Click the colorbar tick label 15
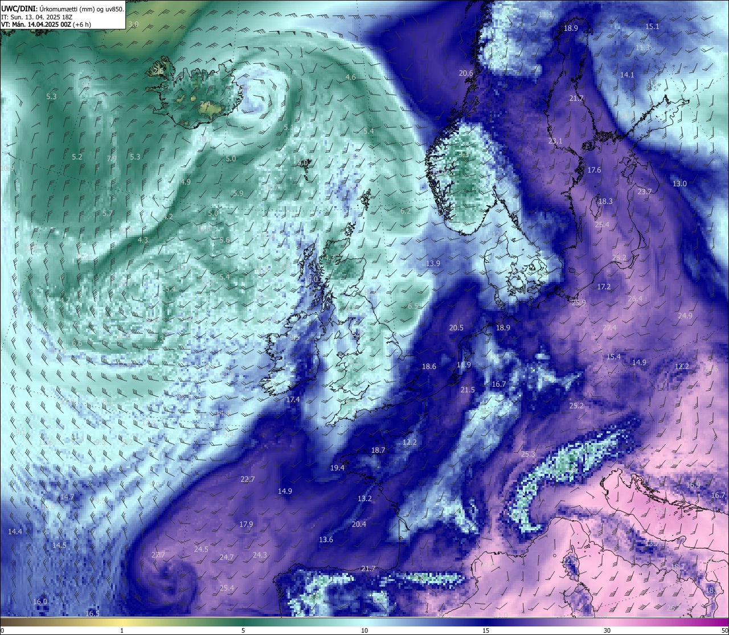Image resolution: width=729 pixels, height=635 pixels. (x=486, y=630)
